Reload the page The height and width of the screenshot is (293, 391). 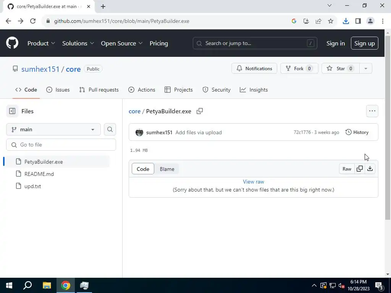coord(33,21)
